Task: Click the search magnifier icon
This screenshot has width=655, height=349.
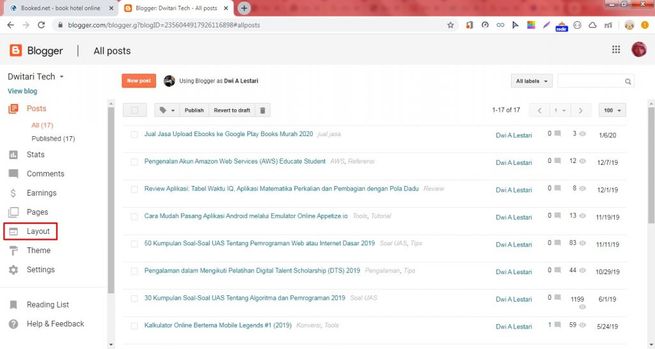Action: click(628, 81)
